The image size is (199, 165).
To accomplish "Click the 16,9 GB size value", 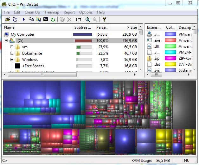I will point(131,60).
